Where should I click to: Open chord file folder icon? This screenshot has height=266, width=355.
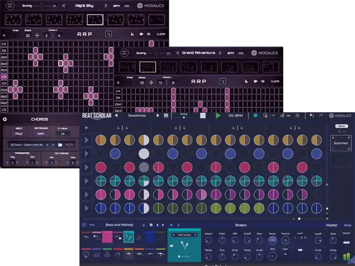[x=60, y=145]
